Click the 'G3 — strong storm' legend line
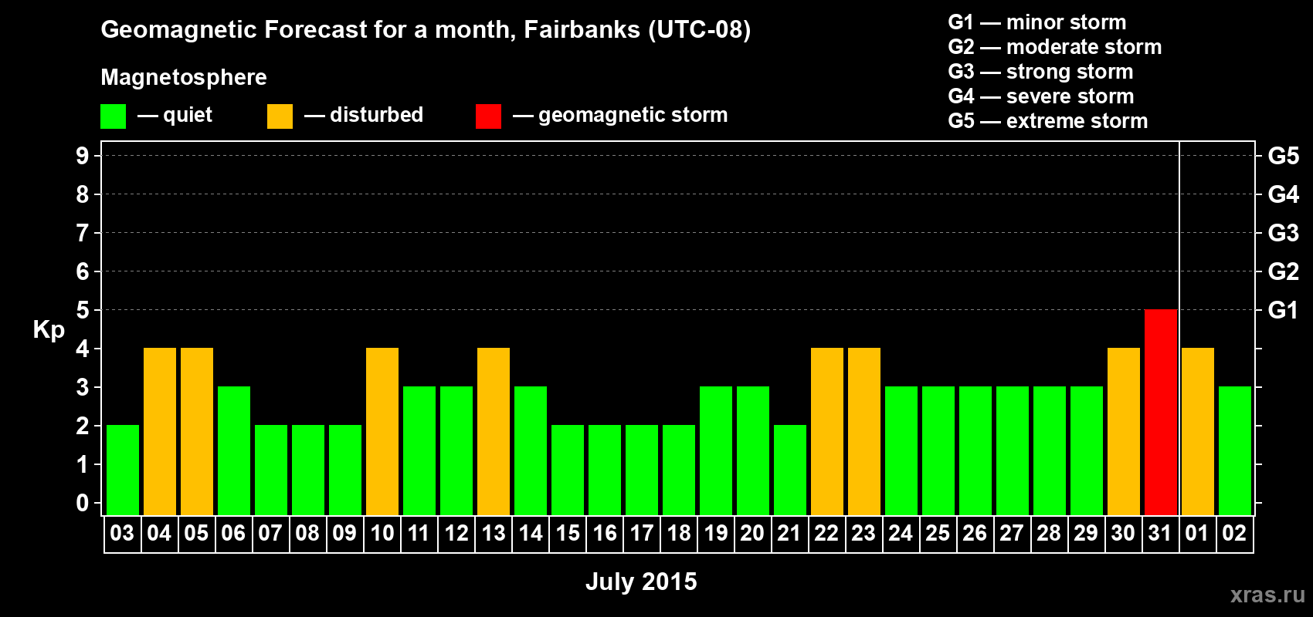 click(1040, 72)
